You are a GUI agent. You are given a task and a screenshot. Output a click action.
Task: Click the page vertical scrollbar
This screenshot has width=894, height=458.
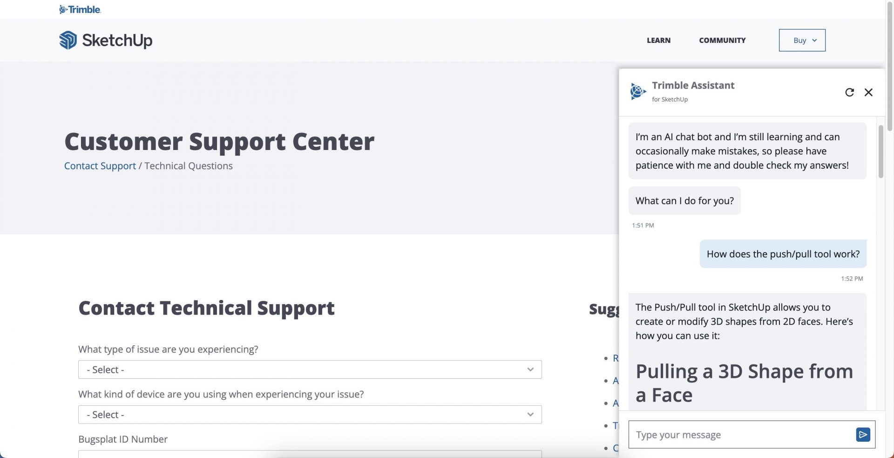889,65
